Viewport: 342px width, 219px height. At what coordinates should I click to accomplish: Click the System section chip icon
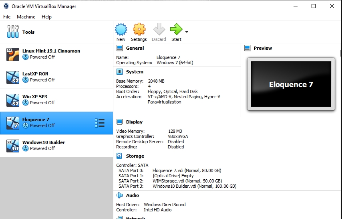(x=119, y=72)
